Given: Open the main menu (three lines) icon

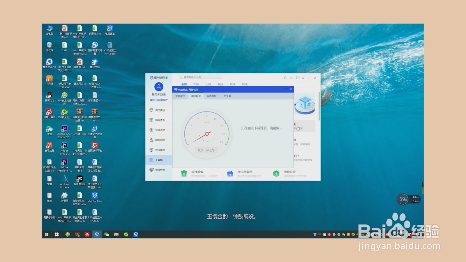Looking at the screenshot, I should 303,78.
